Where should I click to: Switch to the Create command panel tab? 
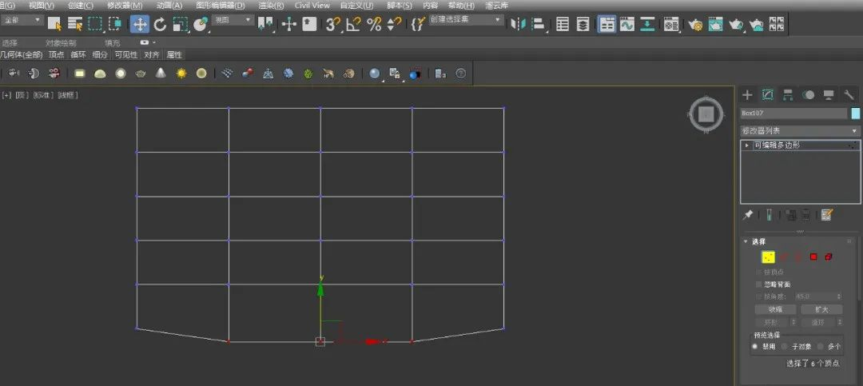[747, 95]
